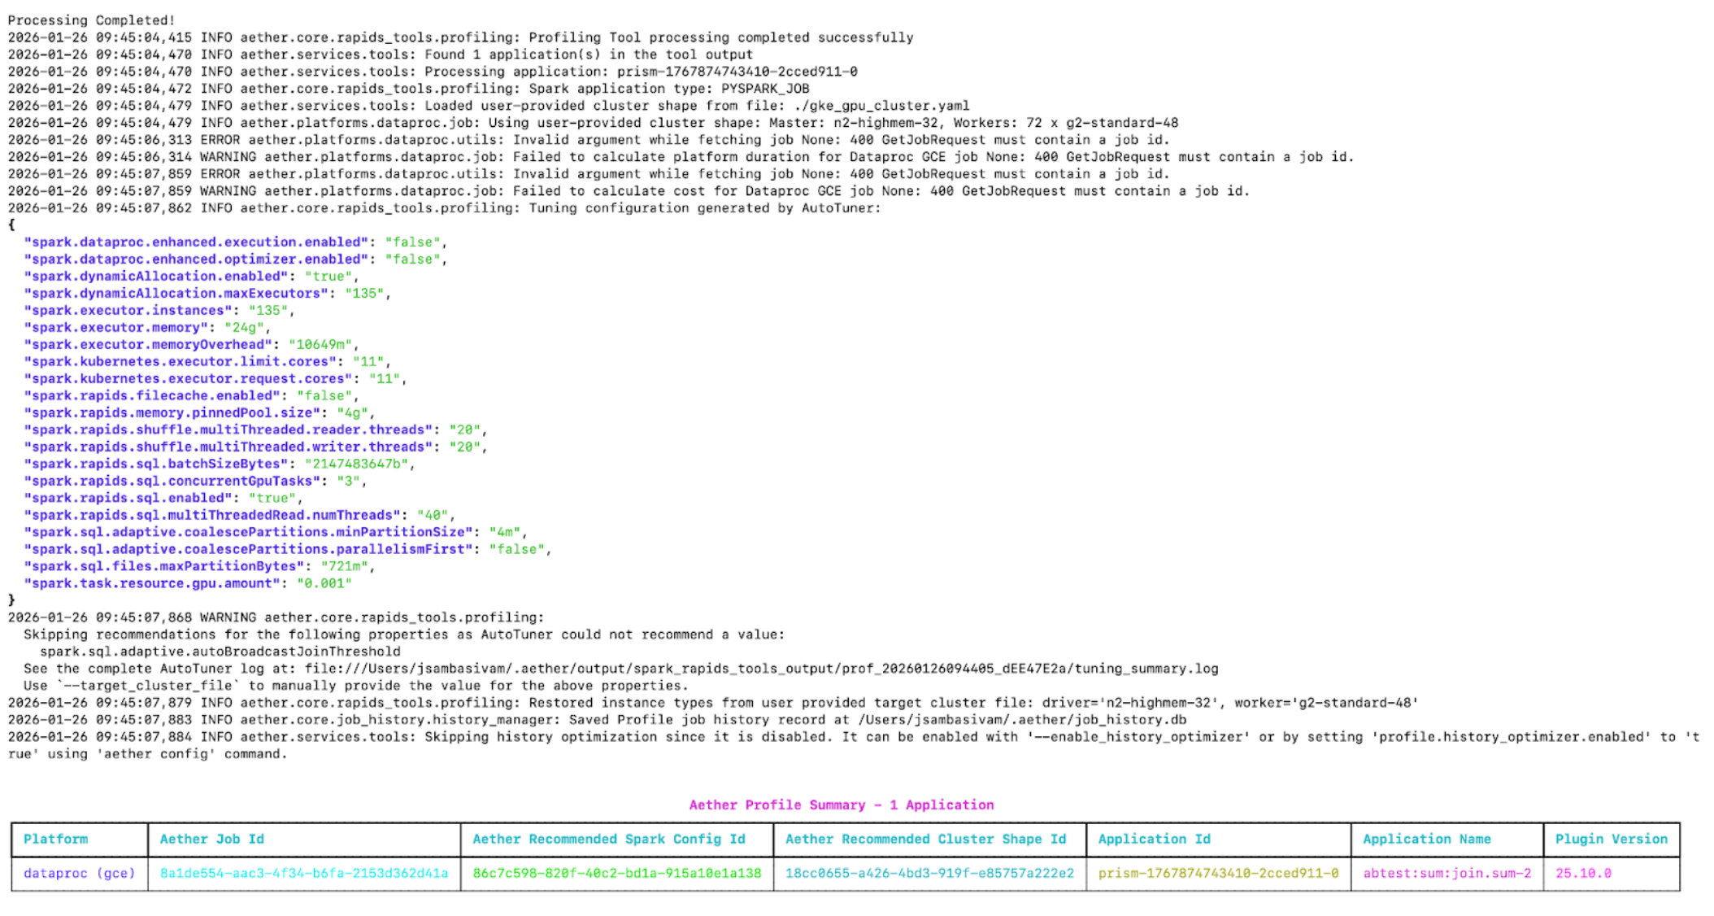Click the Platform column header

click(x=55, y=839)
